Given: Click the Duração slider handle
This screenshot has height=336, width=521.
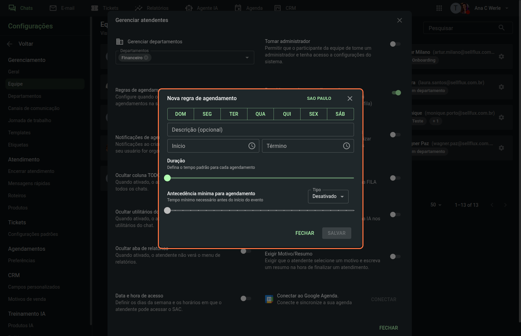Looking at the screenshot, I should (167, 178).
